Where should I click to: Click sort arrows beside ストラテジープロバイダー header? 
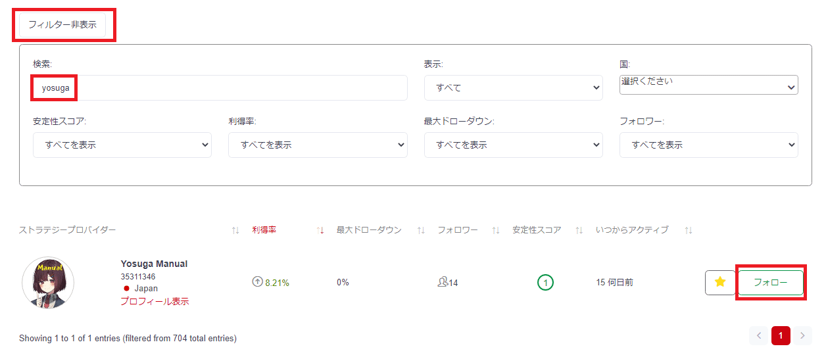click(235, 230)
